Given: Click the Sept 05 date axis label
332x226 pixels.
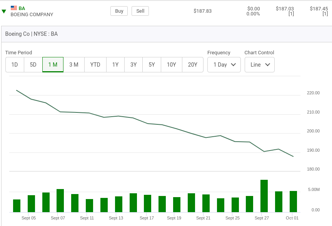Looking at the screenshot, I should pos(28,218).
